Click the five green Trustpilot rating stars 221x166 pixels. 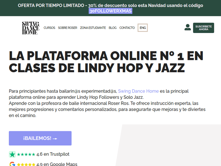26,154
